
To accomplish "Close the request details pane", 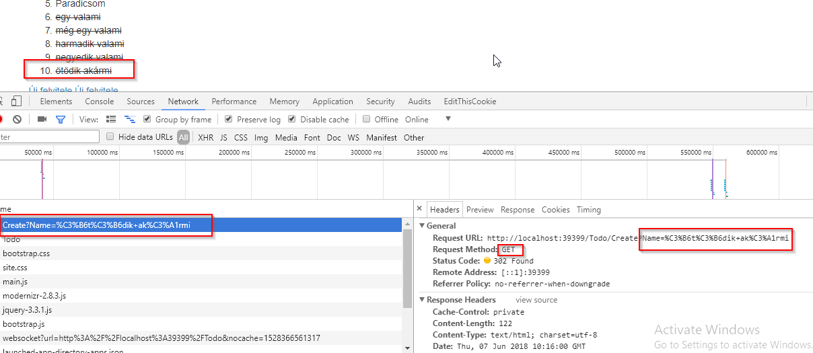I will pyautogui.click(x=419, y=209).
